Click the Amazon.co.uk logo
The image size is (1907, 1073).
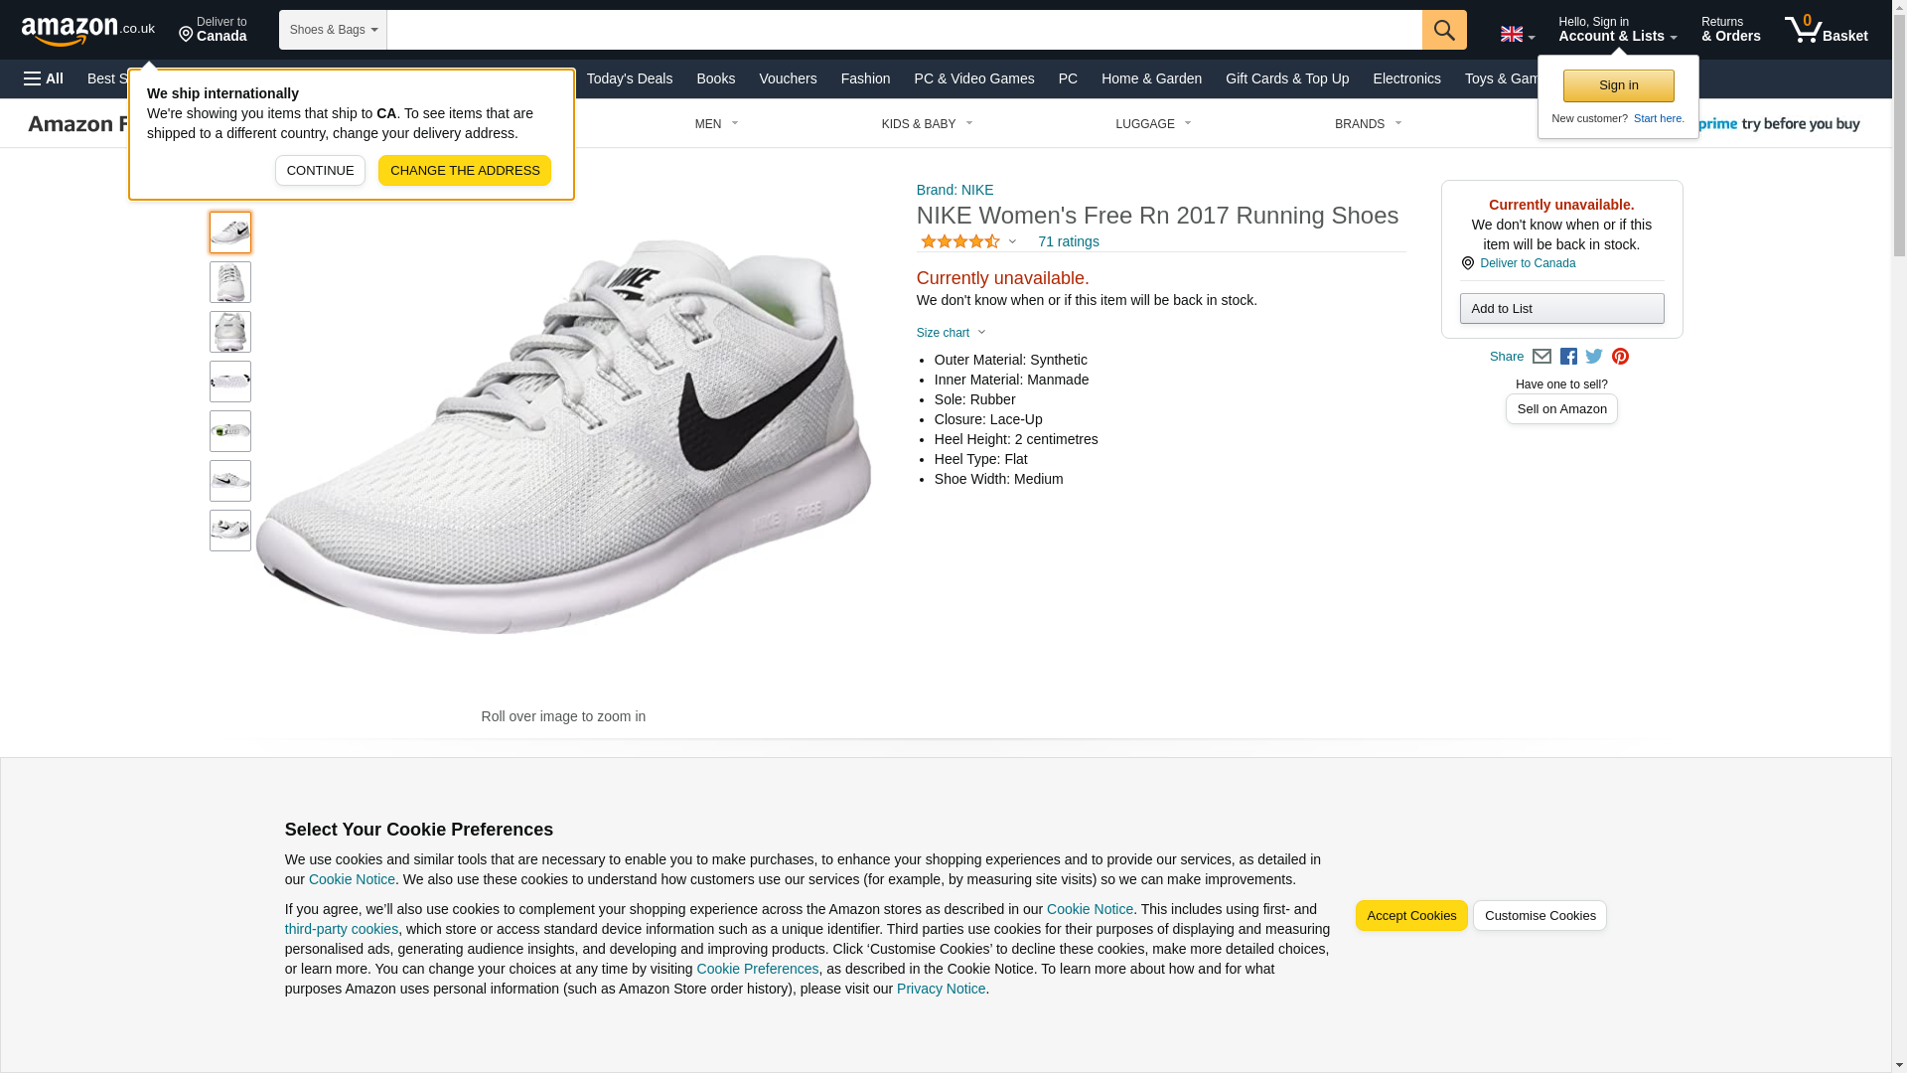click(87, 30)
